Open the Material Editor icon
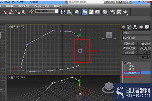 click(105, 12)
